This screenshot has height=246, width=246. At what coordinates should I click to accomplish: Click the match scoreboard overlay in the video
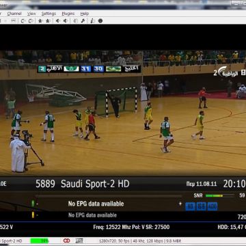pyautogui.click(x=89, y=69)
